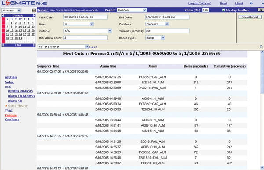Image resolution: width=264 pixels, height=170 pixels.
Task: Open netView from the sidebar
Action: [x=11, y=77]
